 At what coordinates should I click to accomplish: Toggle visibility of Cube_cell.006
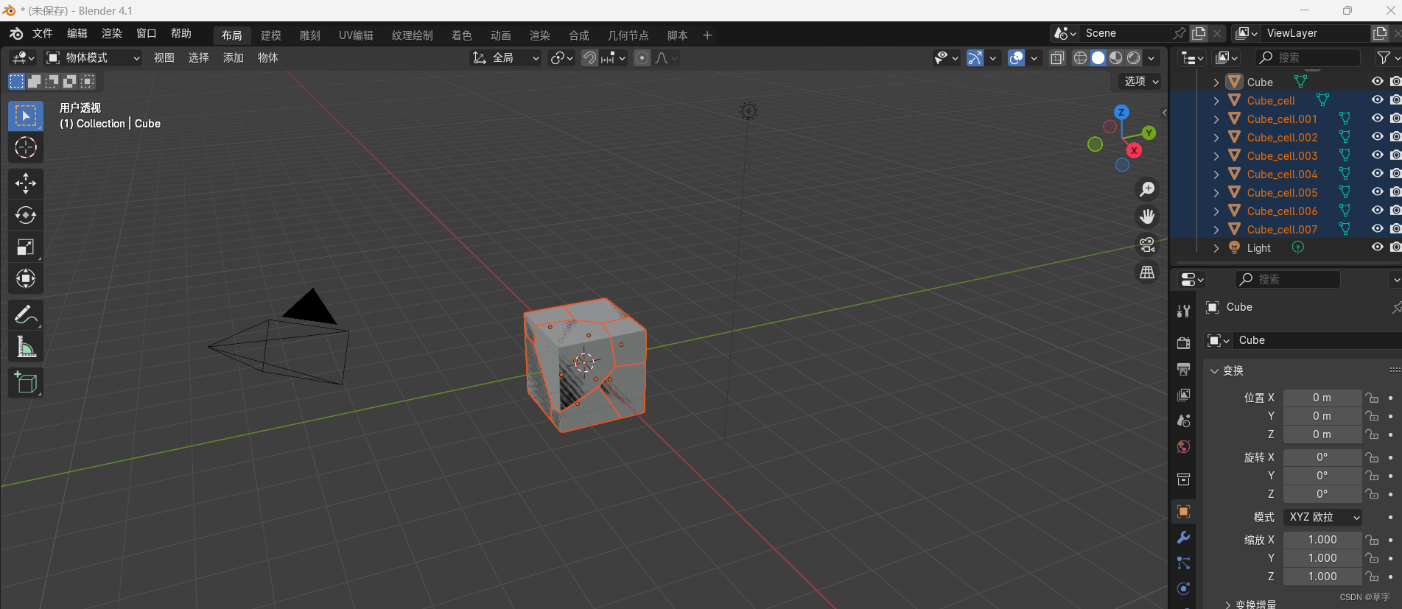click(1377, 211)
